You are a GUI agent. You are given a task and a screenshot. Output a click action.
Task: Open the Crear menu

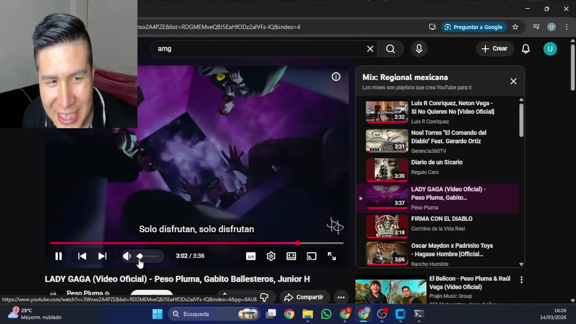pos(494,49)
